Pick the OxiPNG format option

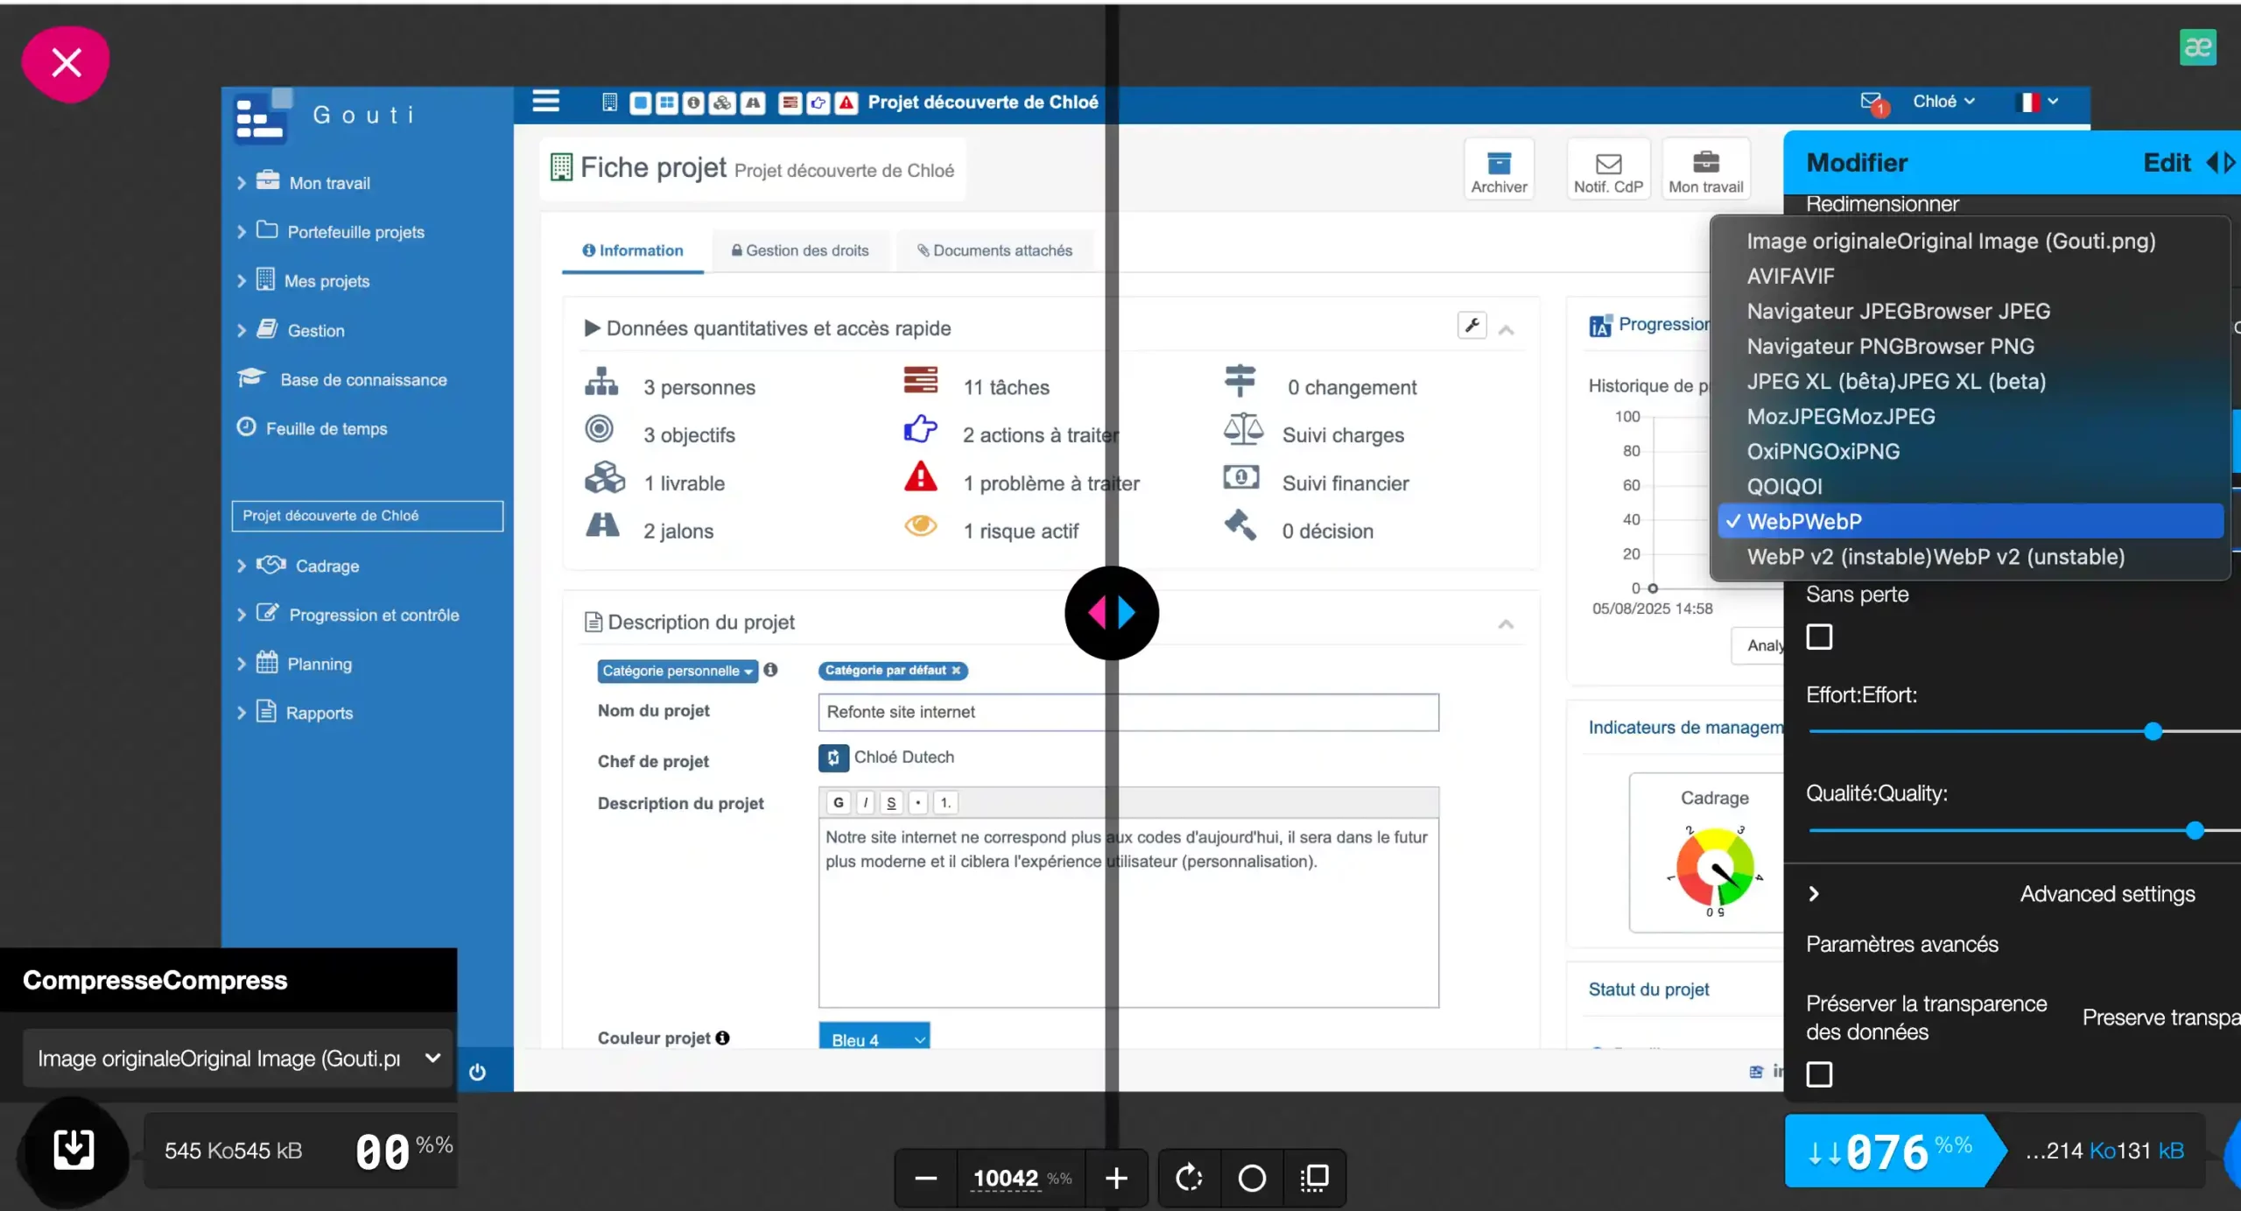pyautogui.click(x=1823, y=451)
